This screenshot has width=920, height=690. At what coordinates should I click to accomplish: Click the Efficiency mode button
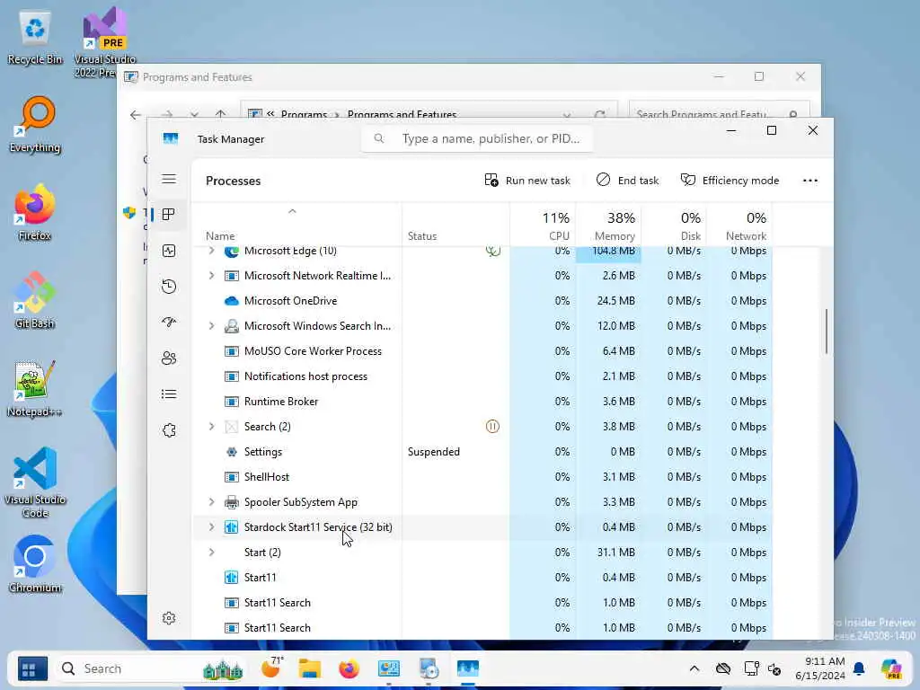730,180
